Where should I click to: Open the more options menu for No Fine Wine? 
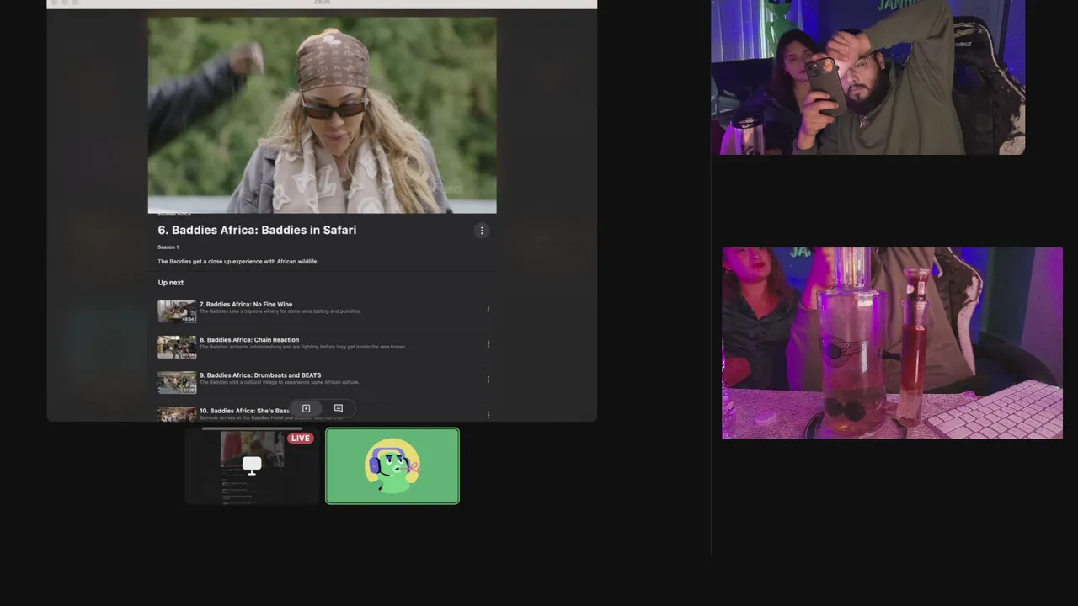(x=488, y=309)
